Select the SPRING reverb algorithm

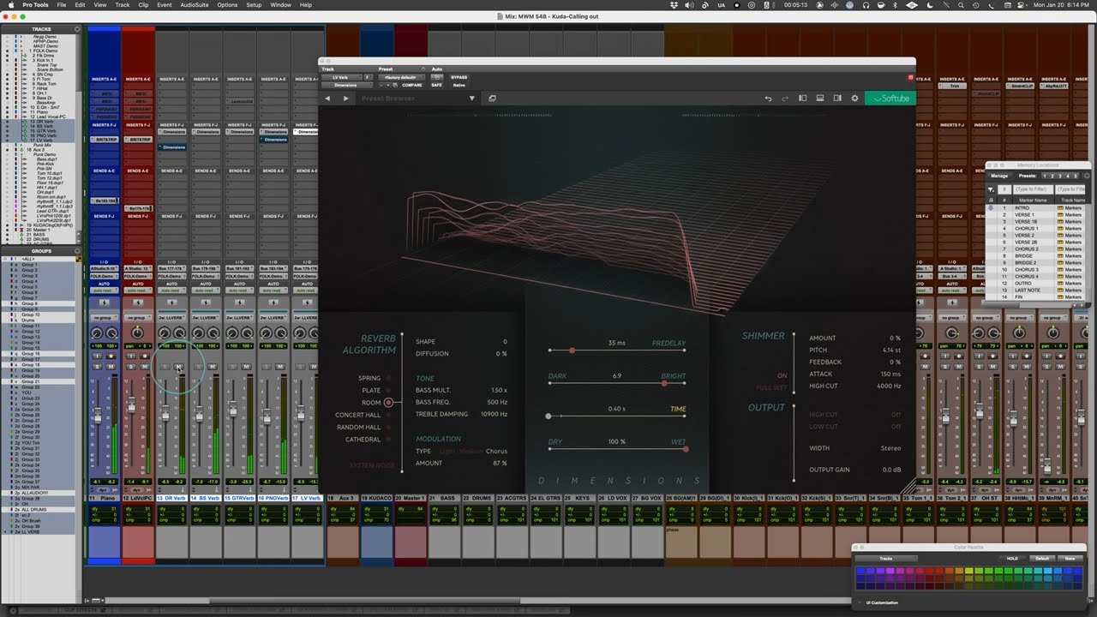coord(369,378)
